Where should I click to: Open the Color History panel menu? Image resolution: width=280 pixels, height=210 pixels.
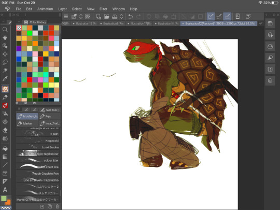coord(19,21)
